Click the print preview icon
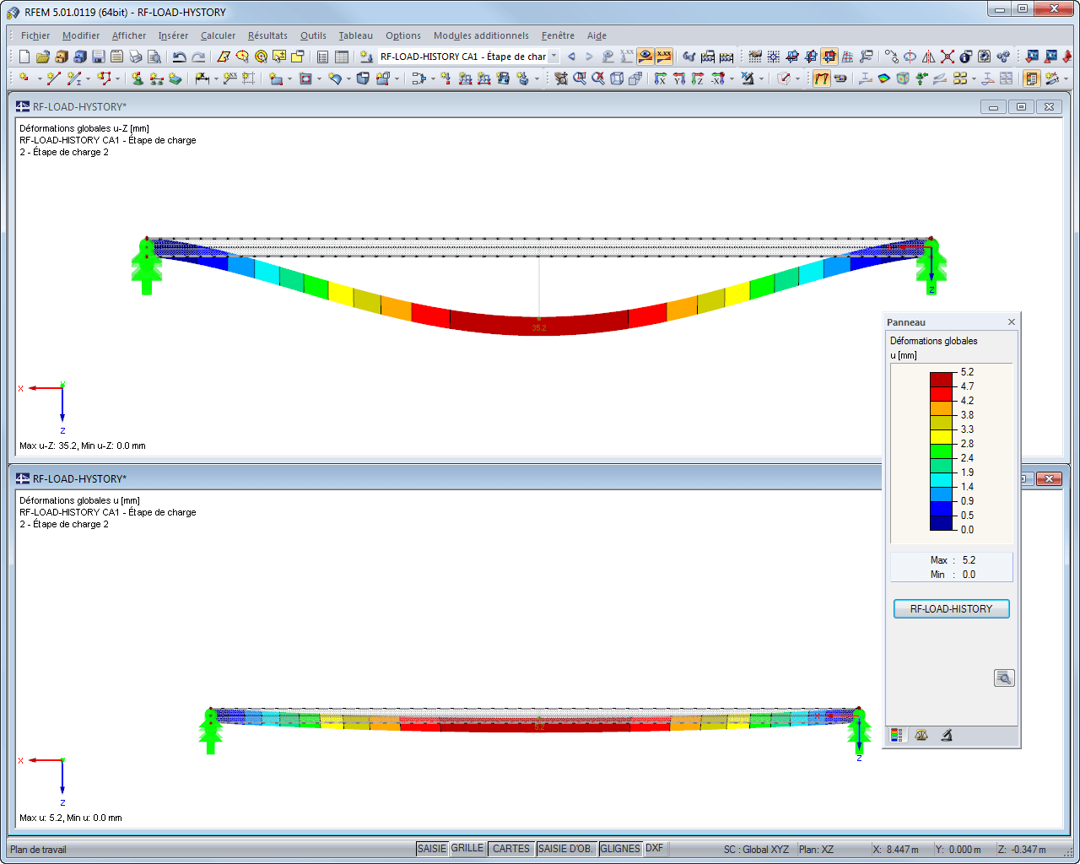1080x864 pixels. [154, 56]
